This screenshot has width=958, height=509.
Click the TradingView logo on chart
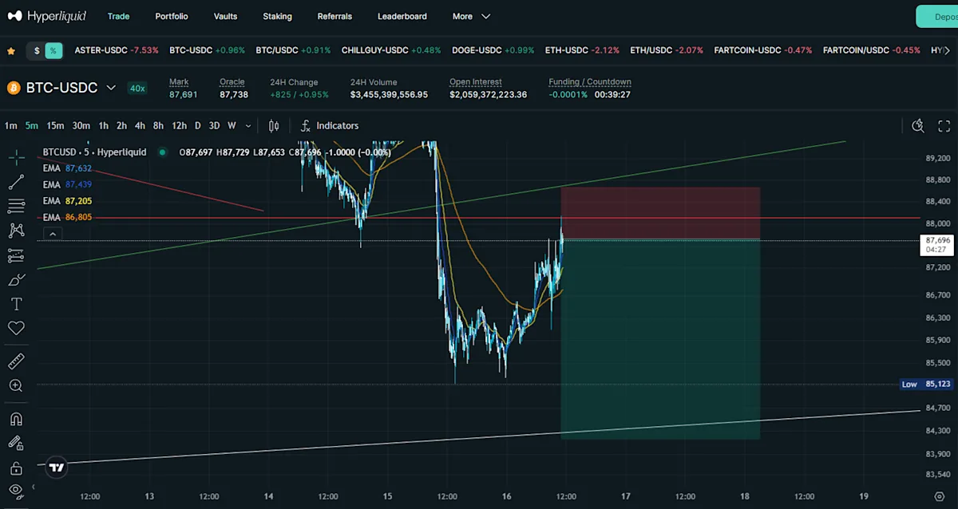[56, 468]
